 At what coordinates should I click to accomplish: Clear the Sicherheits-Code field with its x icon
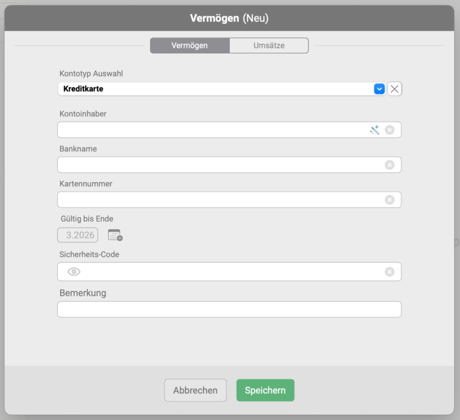389,272
